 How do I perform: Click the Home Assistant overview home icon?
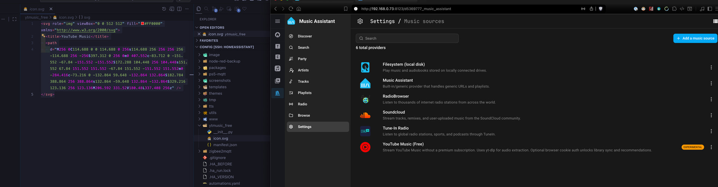[277, 35]
